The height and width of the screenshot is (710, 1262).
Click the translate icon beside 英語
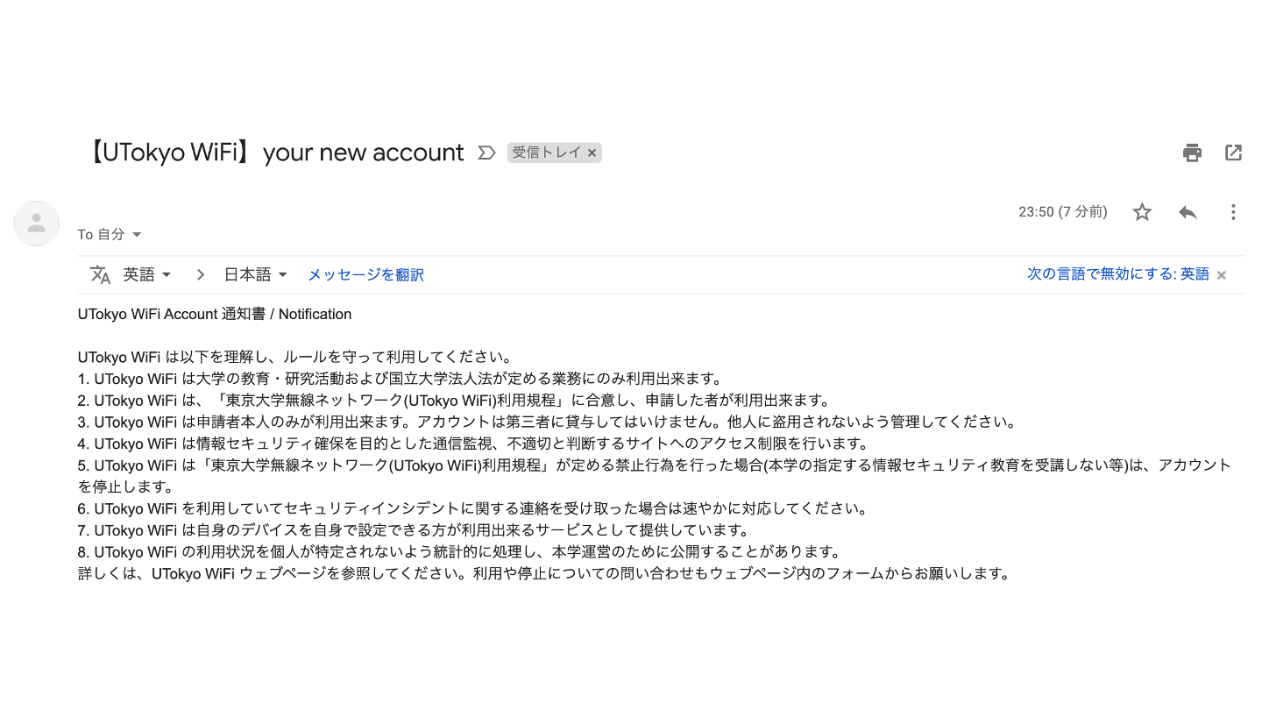[x=100, y=274]
